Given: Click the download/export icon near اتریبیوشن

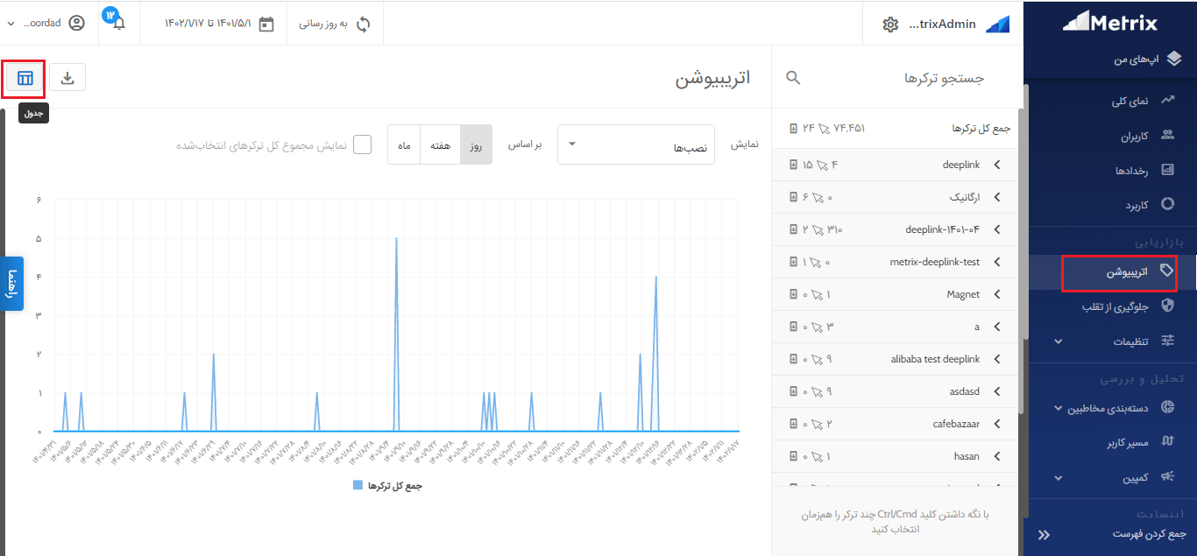Looking at the screenshot, I should [67, 78].
